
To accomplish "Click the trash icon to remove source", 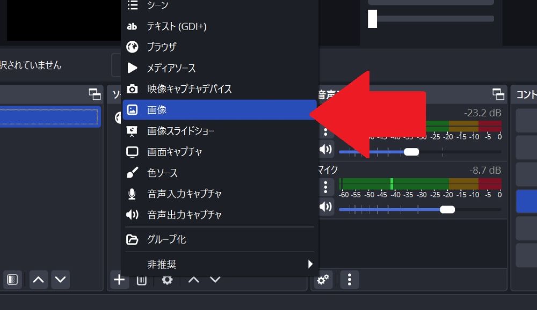I will click(142, 280).
